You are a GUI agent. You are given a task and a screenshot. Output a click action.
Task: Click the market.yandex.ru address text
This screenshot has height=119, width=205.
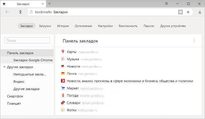(91, 89)
